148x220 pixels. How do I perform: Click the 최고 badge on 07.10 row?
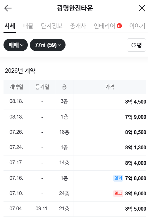118,194
